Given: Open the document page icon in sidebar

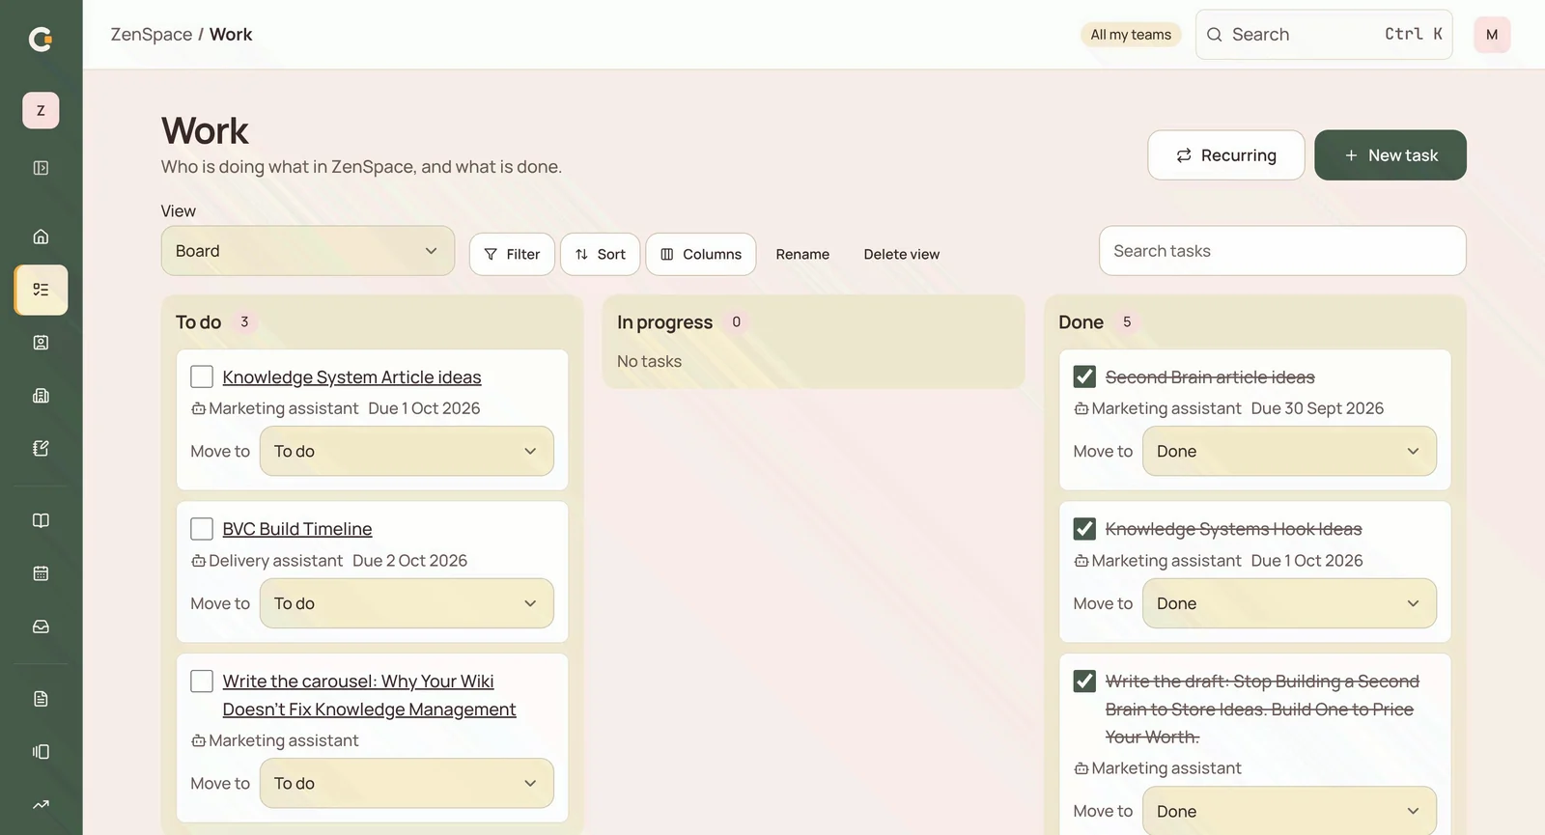Looking at the screenshot, I should point(41,699).
